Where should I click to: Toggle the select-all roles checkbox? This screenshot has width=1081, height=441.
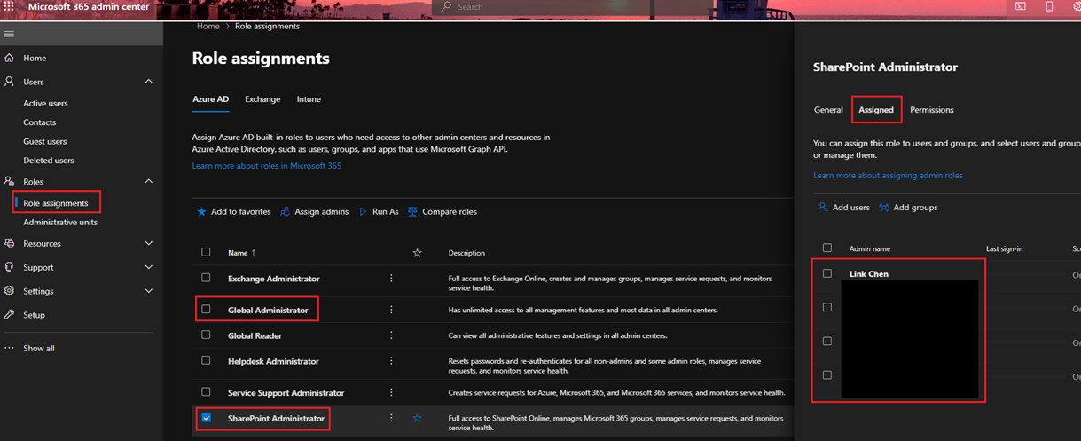click(x=206, y=252)
